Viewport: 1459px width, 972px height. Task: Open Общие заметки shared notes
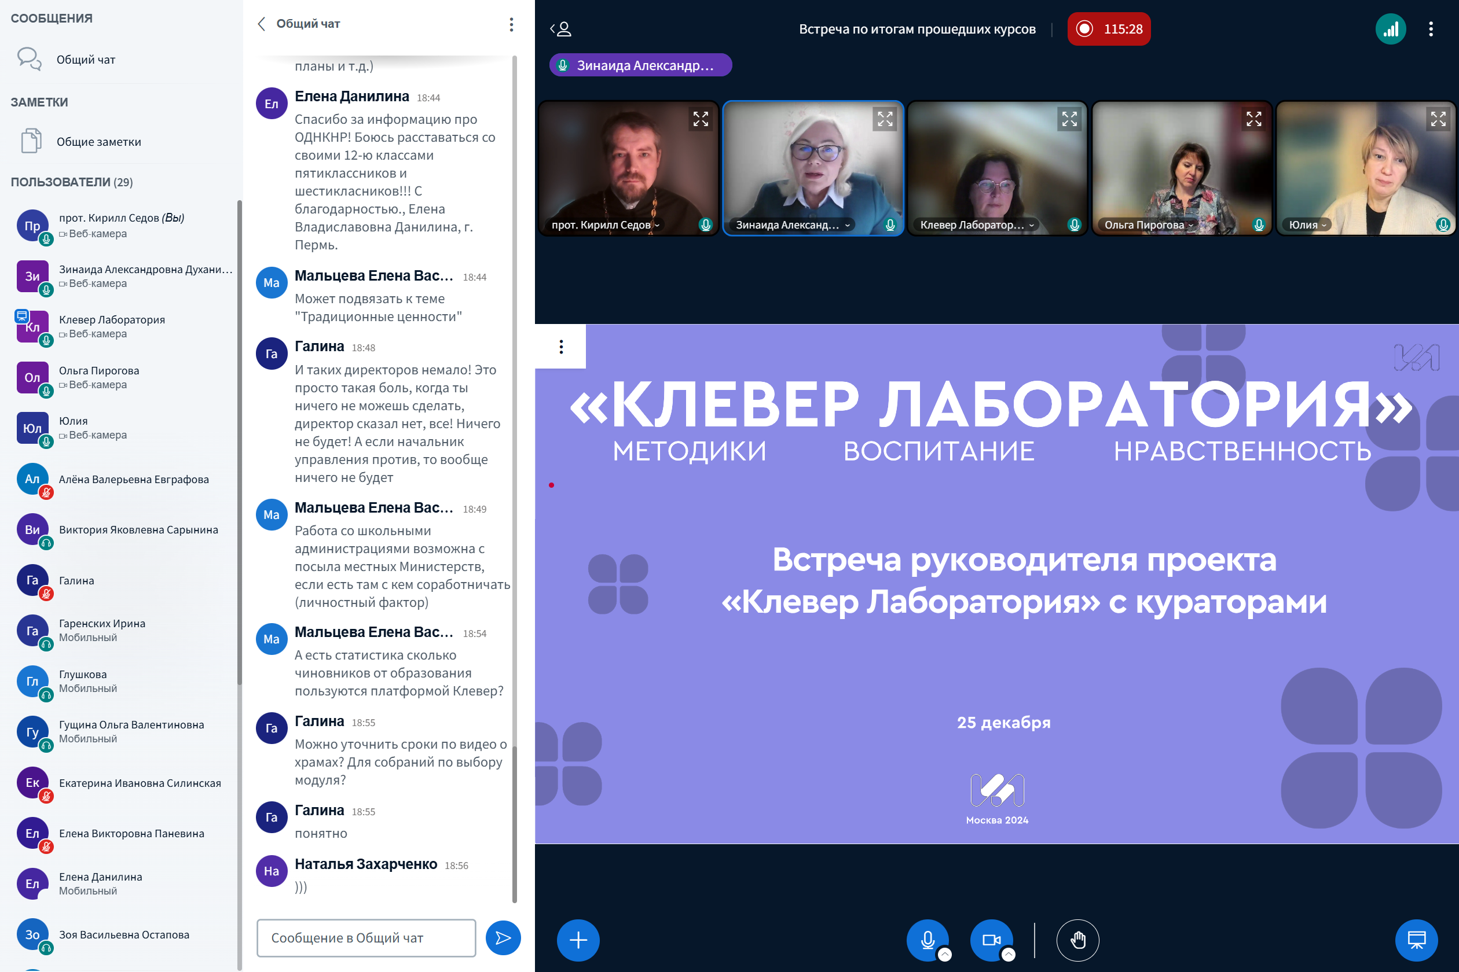98,142
